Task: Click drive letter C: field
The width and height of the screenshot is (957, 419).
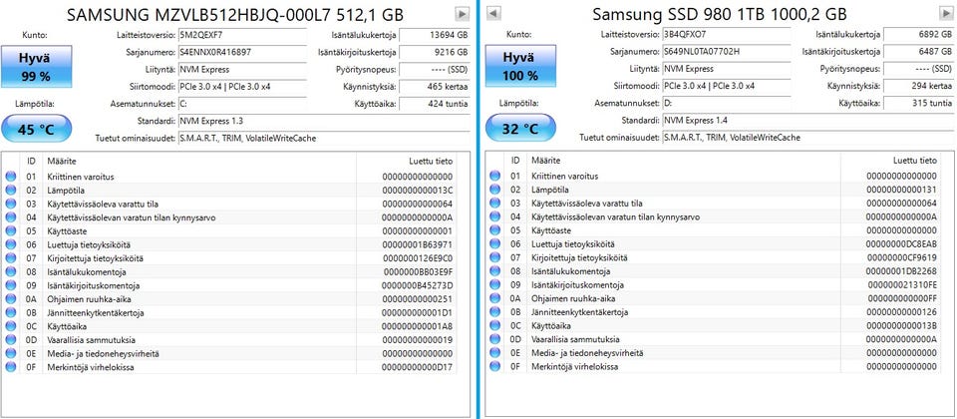Action: pyautogui.click(x=242, y=103)
